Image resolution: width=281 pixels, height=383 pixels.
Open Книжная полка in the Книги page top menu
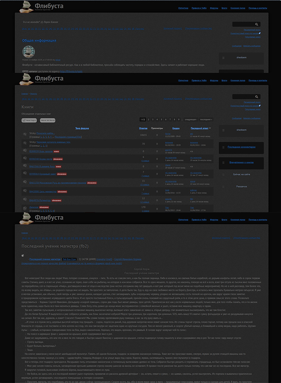238,80
